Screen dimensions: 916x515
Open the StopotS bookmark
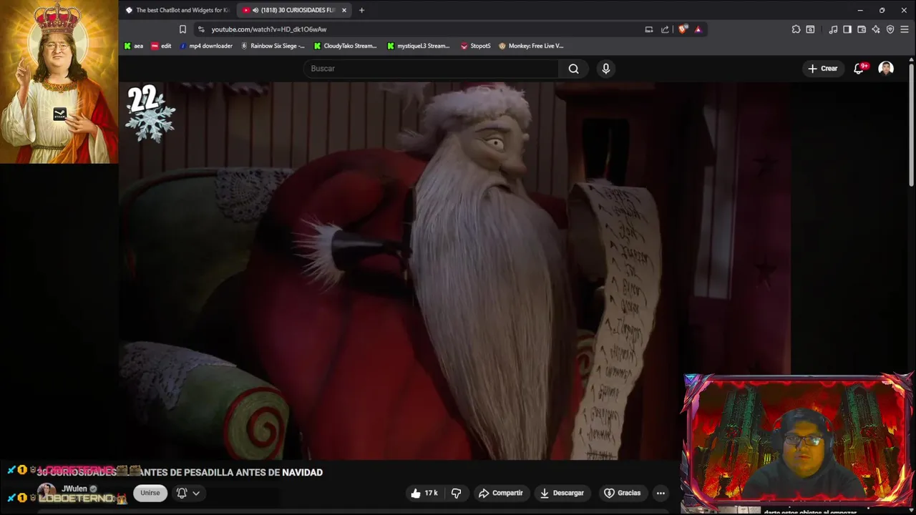[475, 46]
